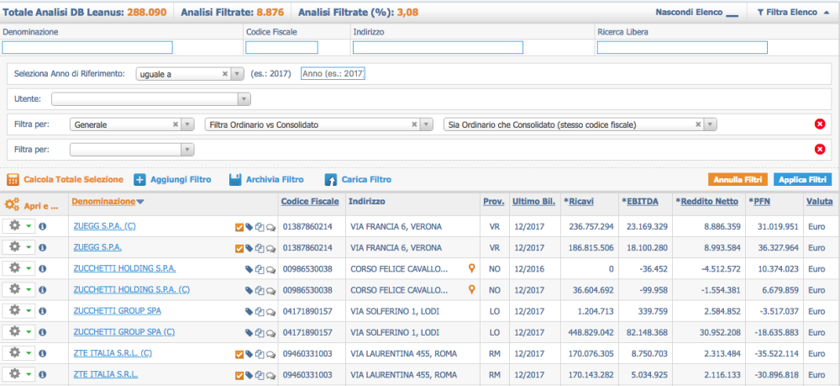The height and width of the screenshot is (386, 840).
Task: Click copy icon for ZUCCHETTI GROUP SPA (C) row
Action: pos(260,332)
